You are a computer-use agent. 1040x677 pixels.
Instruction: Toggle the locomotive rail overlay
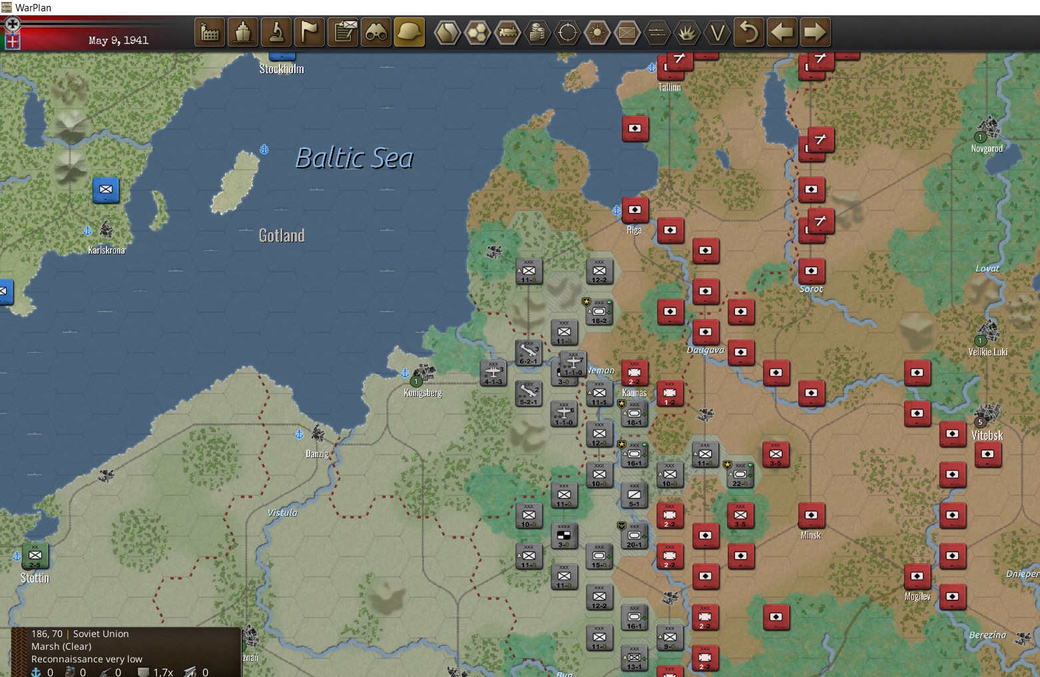(507, 32)
